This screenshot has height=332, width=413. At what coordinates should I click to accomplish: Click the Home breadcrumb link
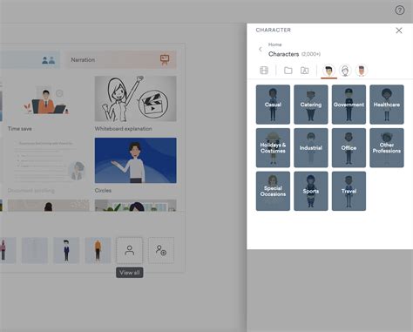point(274,44)
